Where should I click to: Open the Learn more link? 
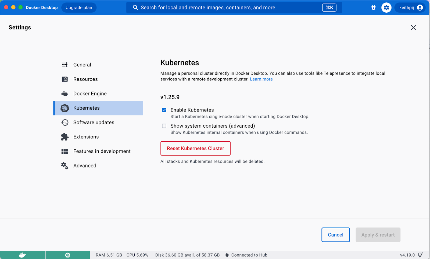[261, 79]
